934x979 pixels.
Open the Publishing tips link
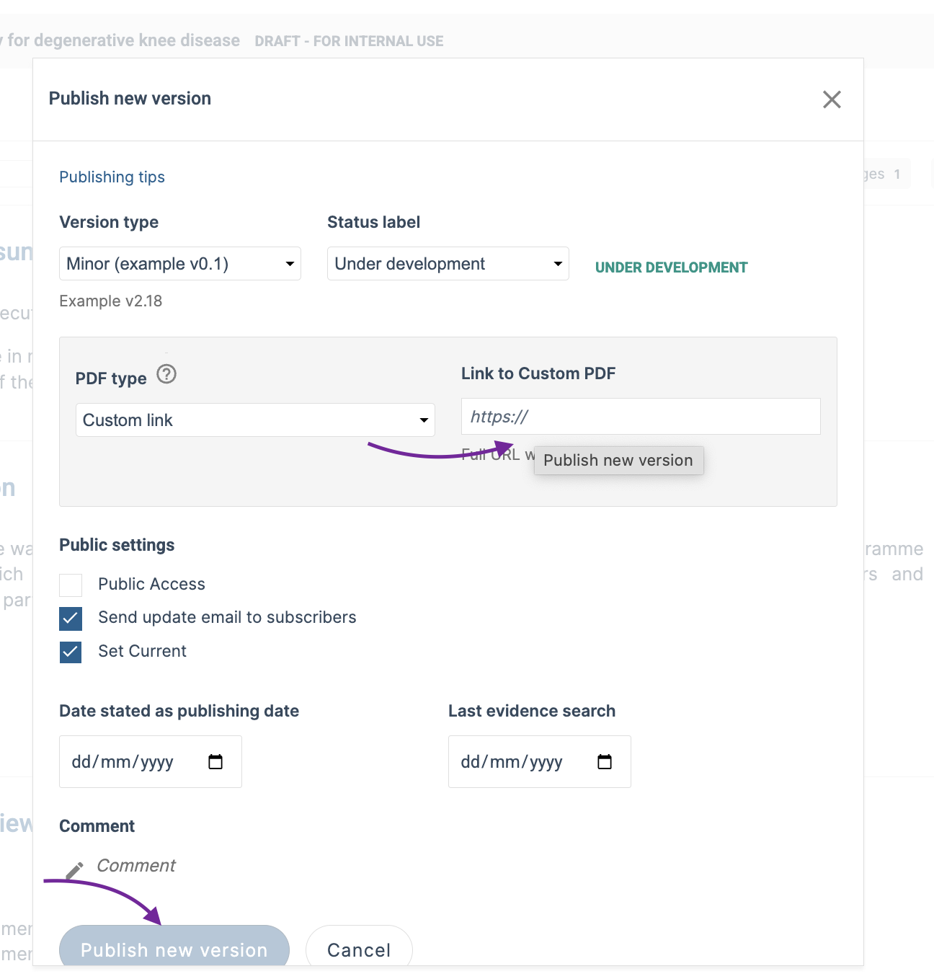click(112, 177)
